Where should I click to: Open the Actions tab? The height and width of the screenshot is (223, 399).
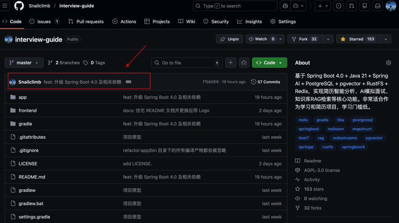[124, 22]
